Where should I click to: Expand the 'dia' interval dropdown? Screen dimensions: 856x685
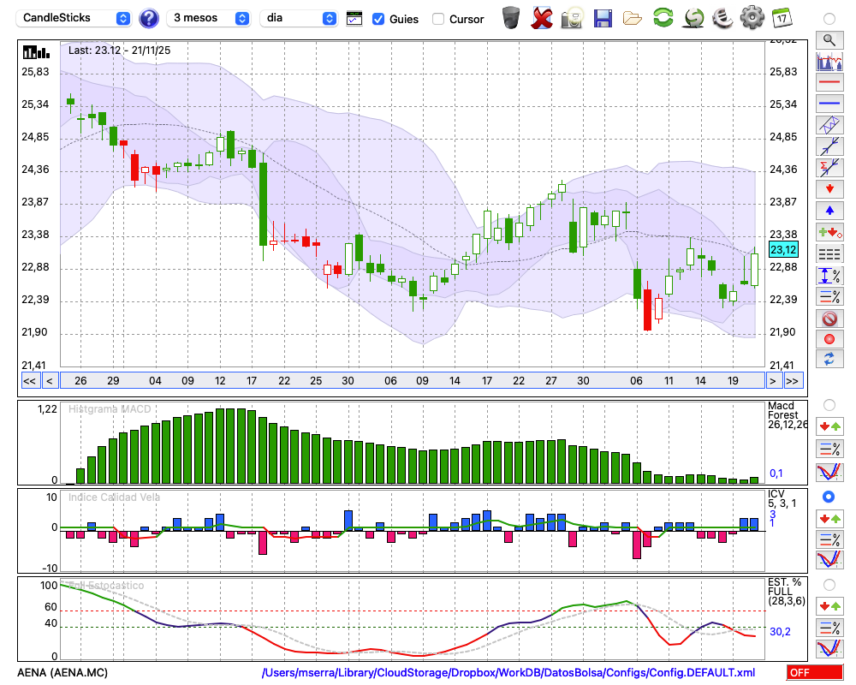coord(300,18)
